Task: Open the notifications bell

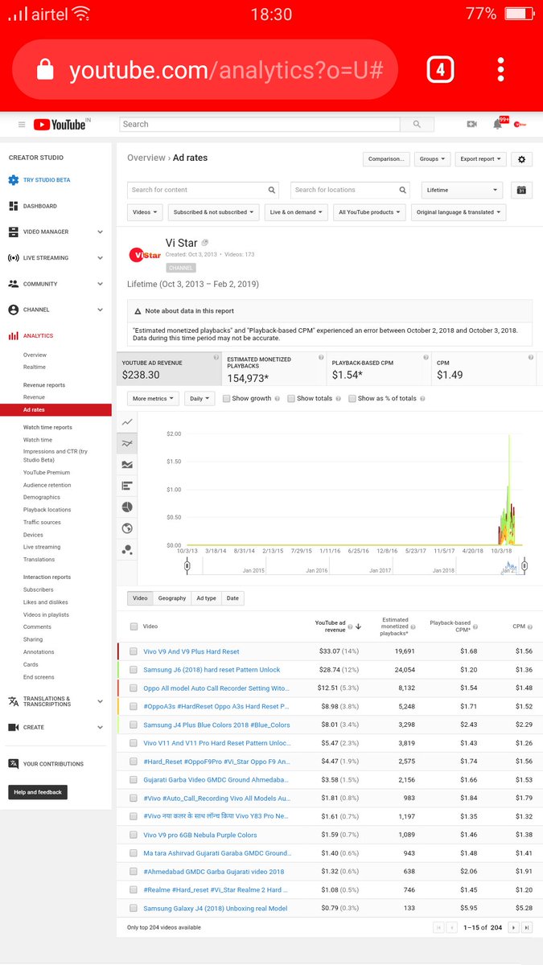Action: click(498, 124)
